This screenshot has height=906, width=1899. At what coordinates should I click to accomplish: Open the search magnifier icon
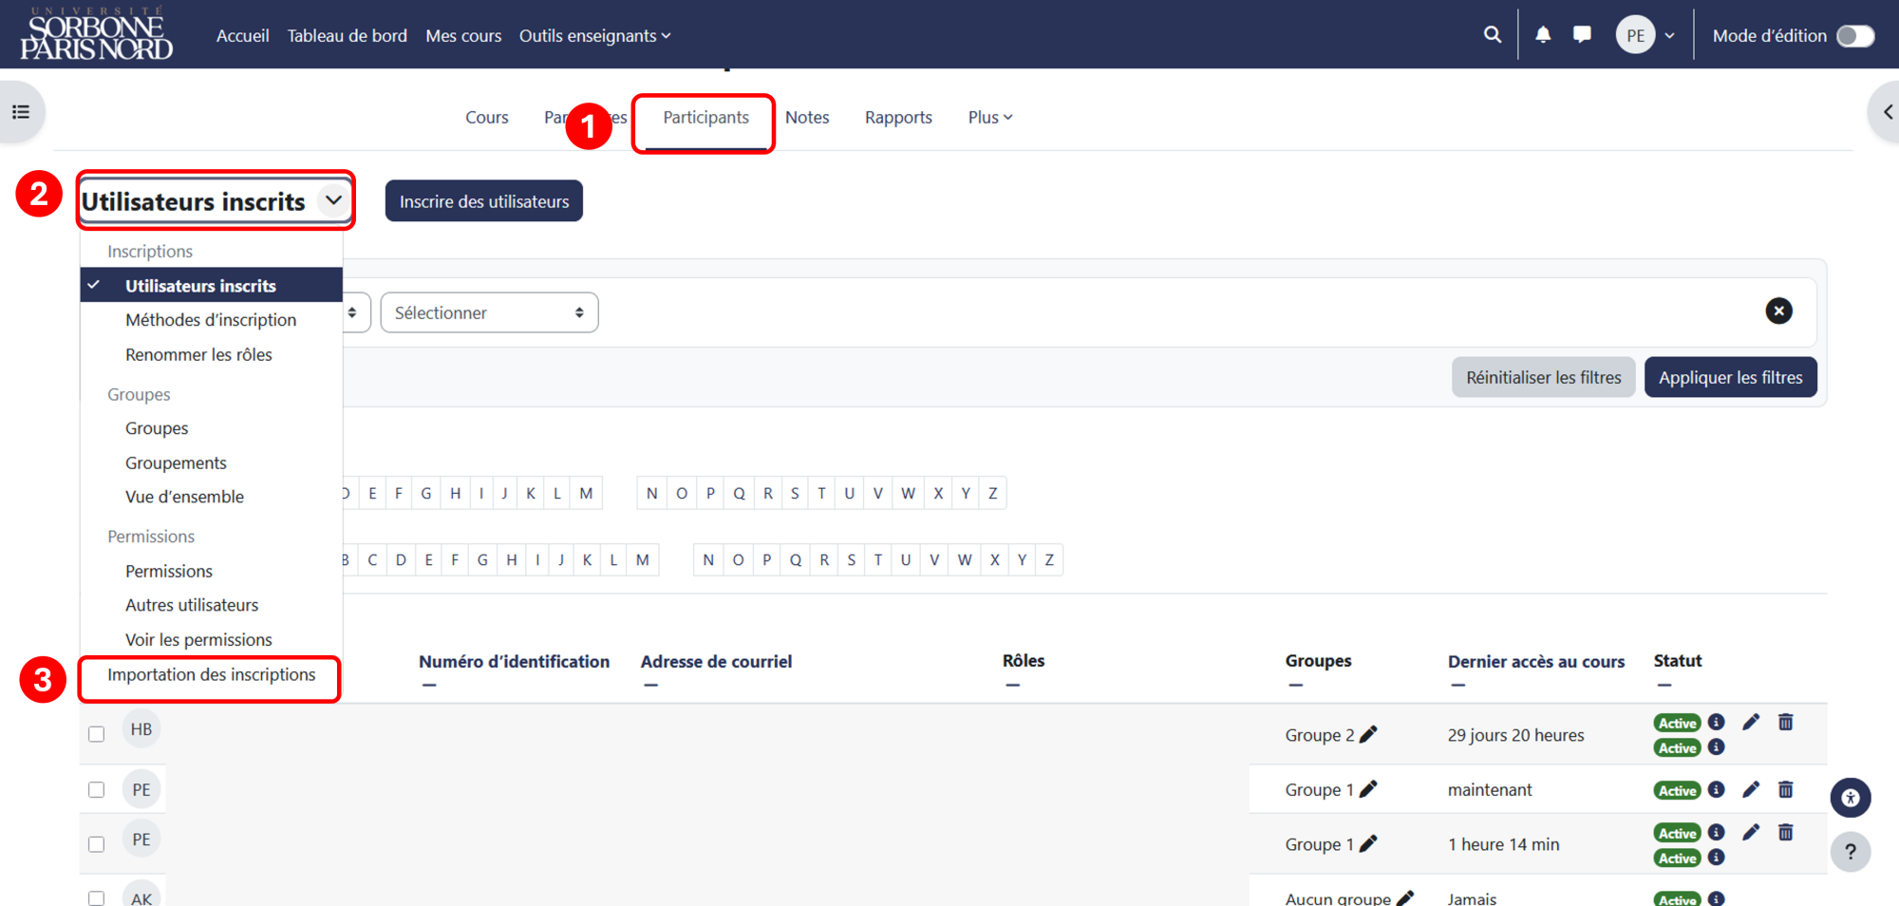coord(1493,35)
